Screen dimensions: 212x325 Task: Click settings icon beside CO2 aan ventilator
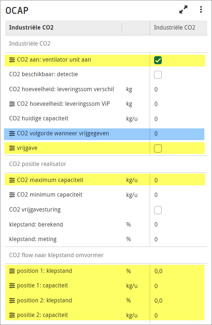[x=12, y=60]
